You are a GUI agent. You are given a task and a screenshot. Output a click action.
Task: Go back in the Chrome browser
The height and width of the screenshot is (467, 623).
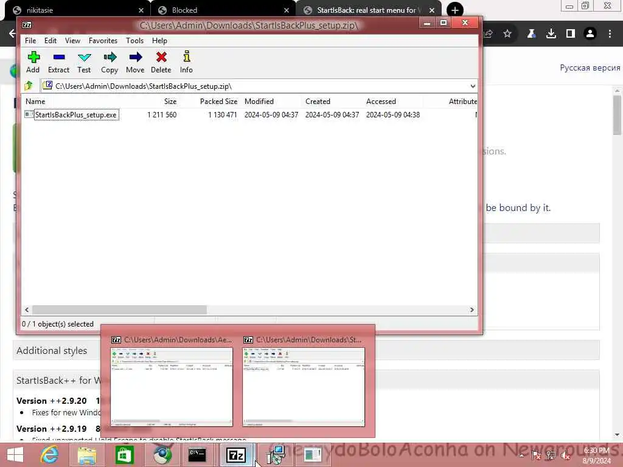pos(12,34)
